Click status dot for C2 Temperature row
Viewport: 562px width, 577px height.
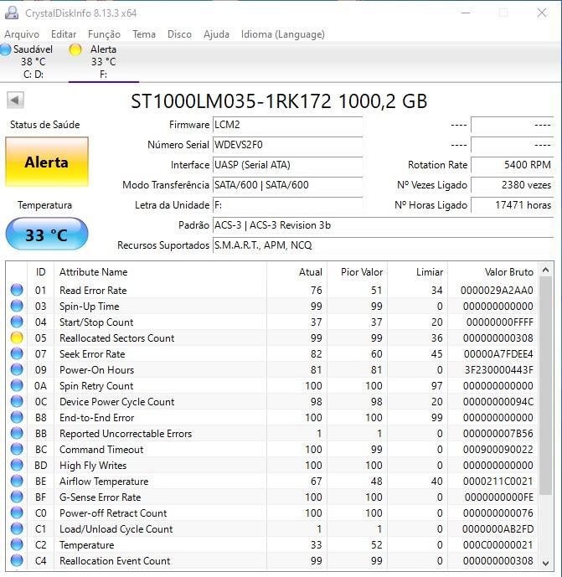17,544
